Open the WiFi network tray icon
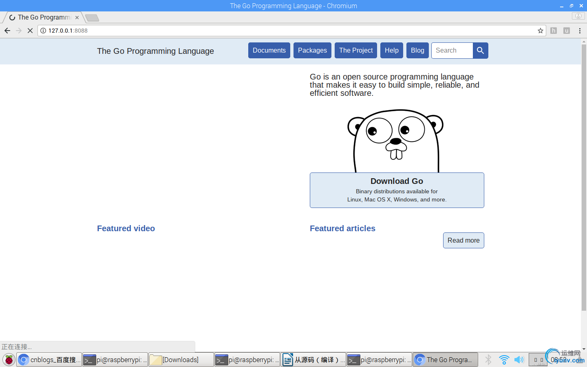 504,360
